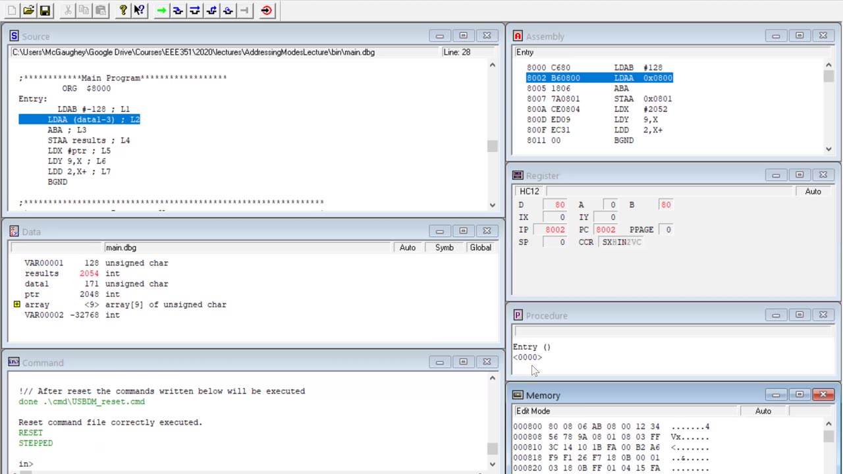This screenshot has width=843, height=474.
Task: Click the Assembly window A icon
Action: pos(518,36)
